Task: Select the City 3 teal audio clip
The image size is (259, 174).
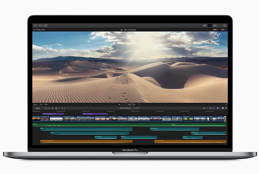Action: coord(90,133)
